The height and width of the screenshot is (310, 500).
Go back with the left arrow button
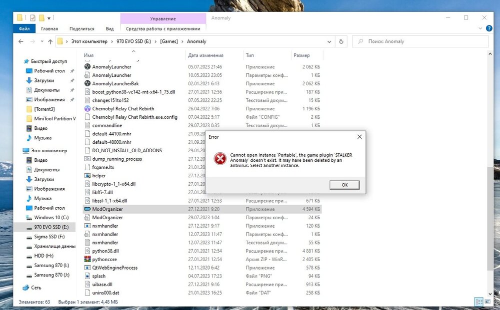pyautogui.click(x=21, y=41)
